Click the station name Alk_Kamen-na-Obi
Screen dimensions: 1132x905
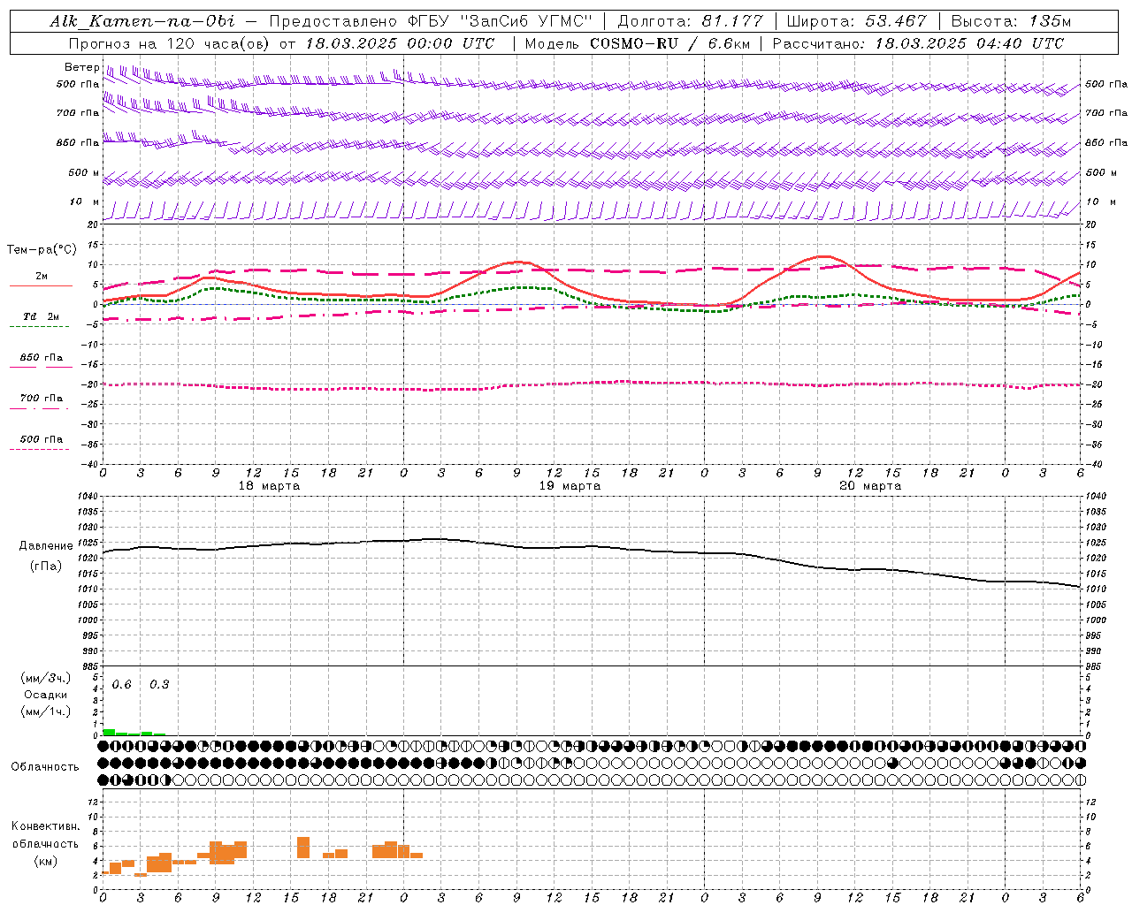click(x=141, y=21)
